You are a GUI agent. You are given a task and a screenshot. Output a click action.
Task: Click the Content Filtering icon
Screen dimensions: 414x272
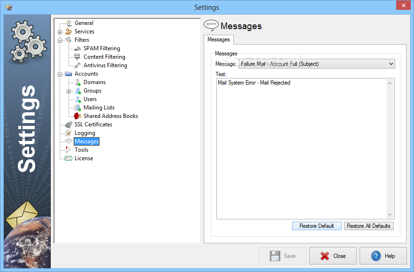(77, 57)
